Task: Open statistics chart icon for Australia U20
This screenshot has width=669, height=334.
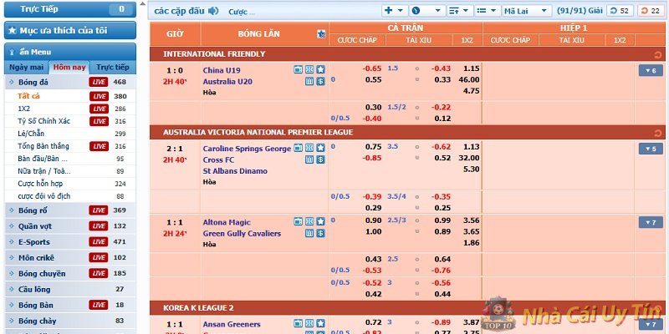Action: (x=309, y=81)
